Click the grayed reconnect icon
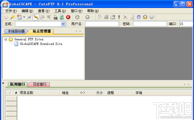The image size is (194, 120). [x=49, y=17]
